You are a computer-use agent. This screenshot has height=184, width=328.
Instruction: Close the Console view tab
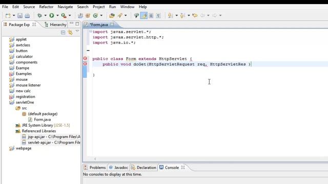[183, 167]
